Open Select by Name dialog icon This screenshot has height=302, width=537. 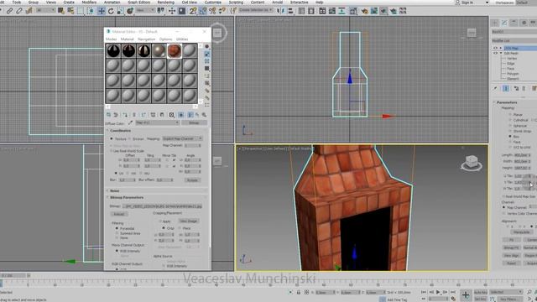pyautogui.click(x=70, y=11)
